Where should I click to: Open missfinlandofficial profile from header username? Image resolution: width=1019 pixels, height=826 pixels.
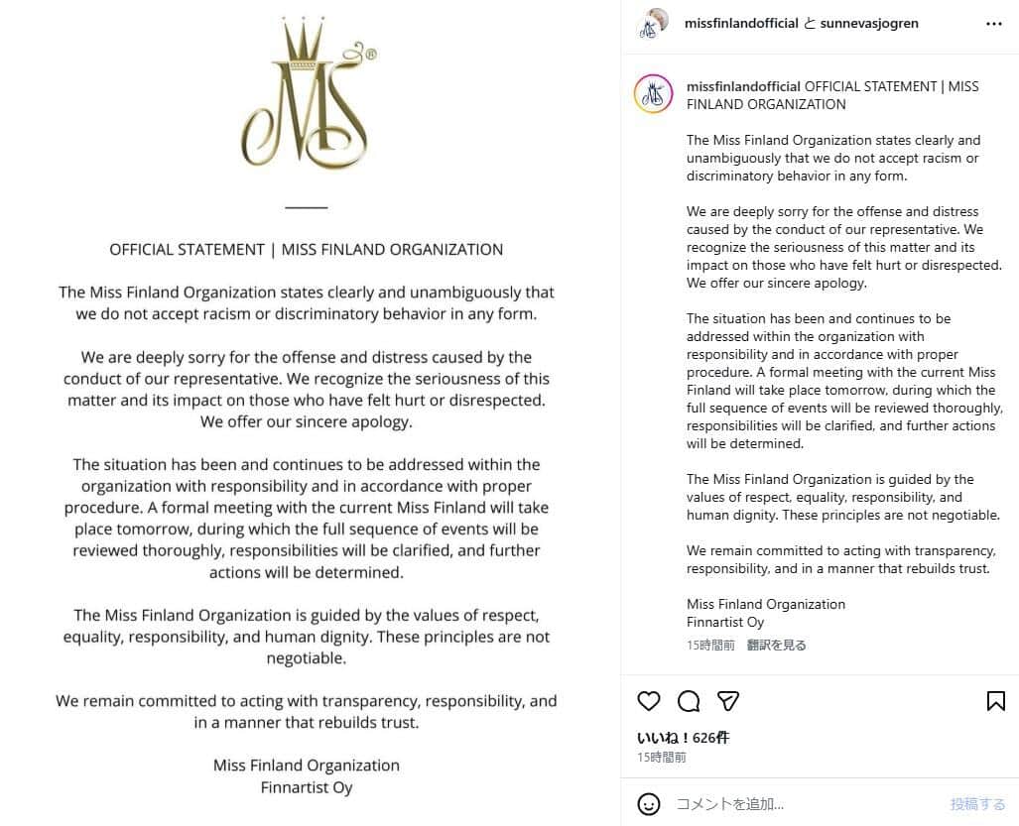tap(741, 23)
